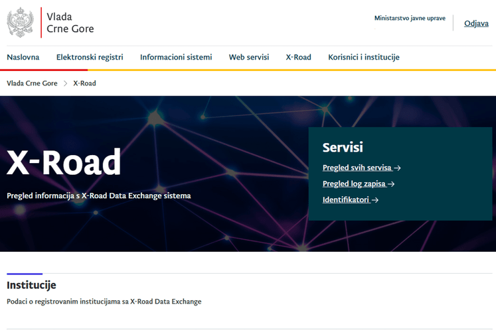The image size is (496, 330).
Task: Go to Elektronski registri in the navigation
Action: click(x=90, y=57)
